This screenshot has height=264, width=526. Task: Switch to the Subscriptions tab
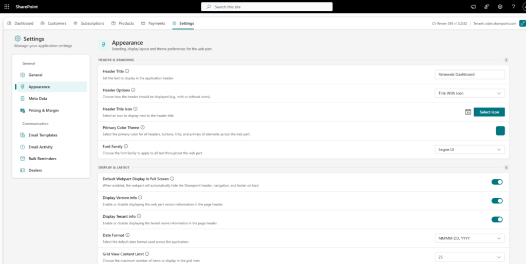click(x=88, y=23)
